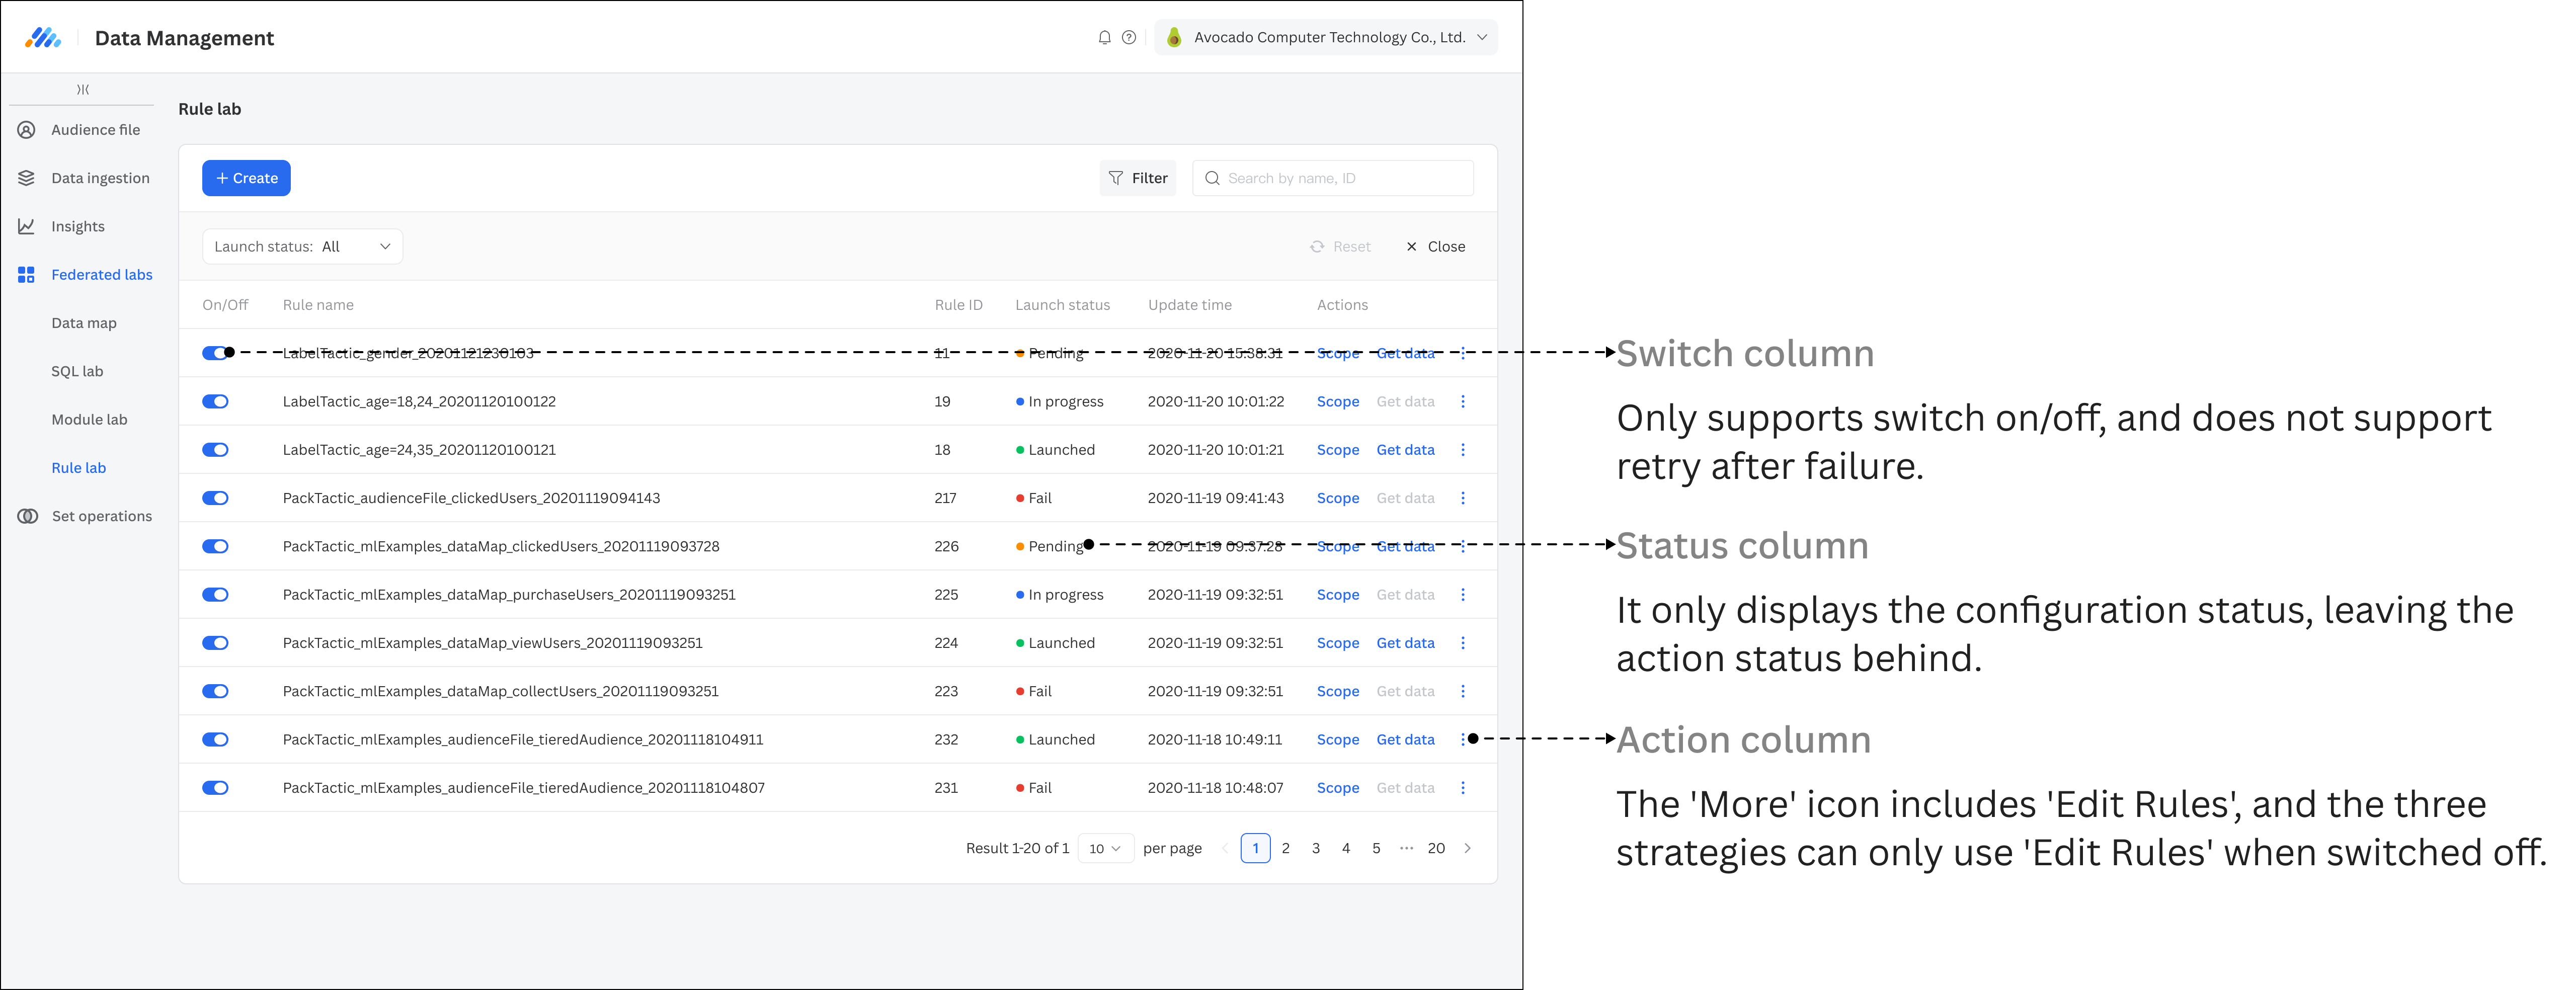Open More menu for rule 217
The height and width of the screenshot is (990, 2576).
pyautogui.click(x=1463, y=498)
